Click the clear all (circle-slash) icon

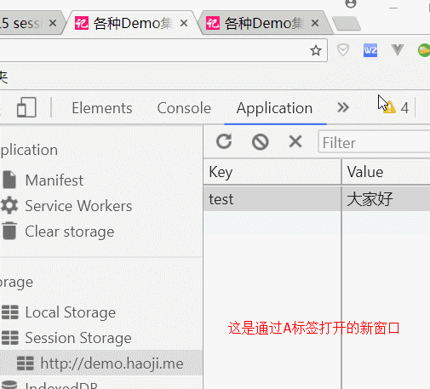coord(260,141)
